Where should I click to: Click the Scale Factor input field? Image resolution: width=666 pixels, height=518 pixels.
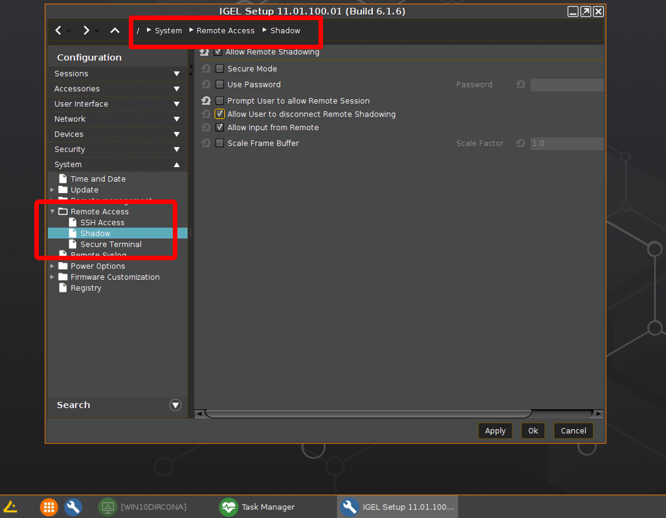[x=566, y=143]
